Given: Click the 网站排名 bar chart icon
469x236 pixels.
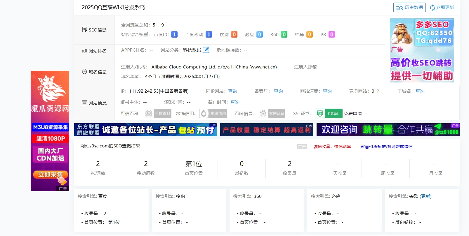Looking at the screenshot, I should [x=84, y=51].
